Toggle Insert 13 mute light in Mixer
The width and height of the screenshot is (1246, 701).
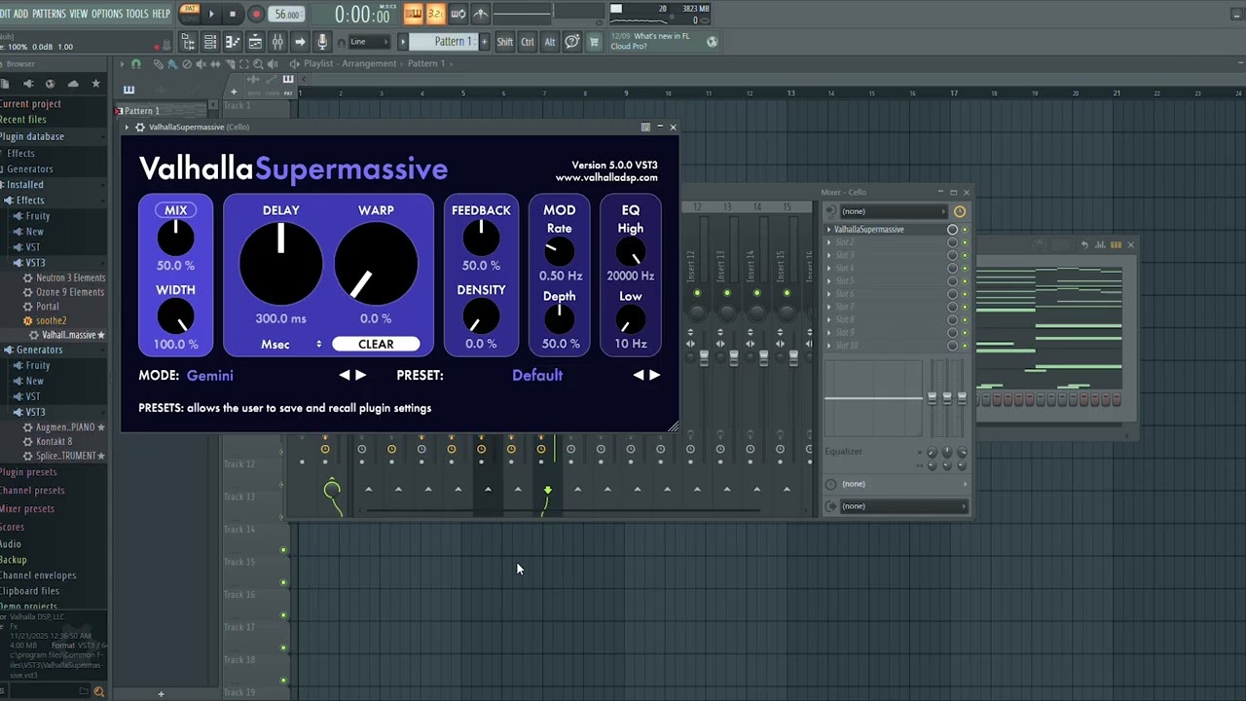tap(727, 293)
